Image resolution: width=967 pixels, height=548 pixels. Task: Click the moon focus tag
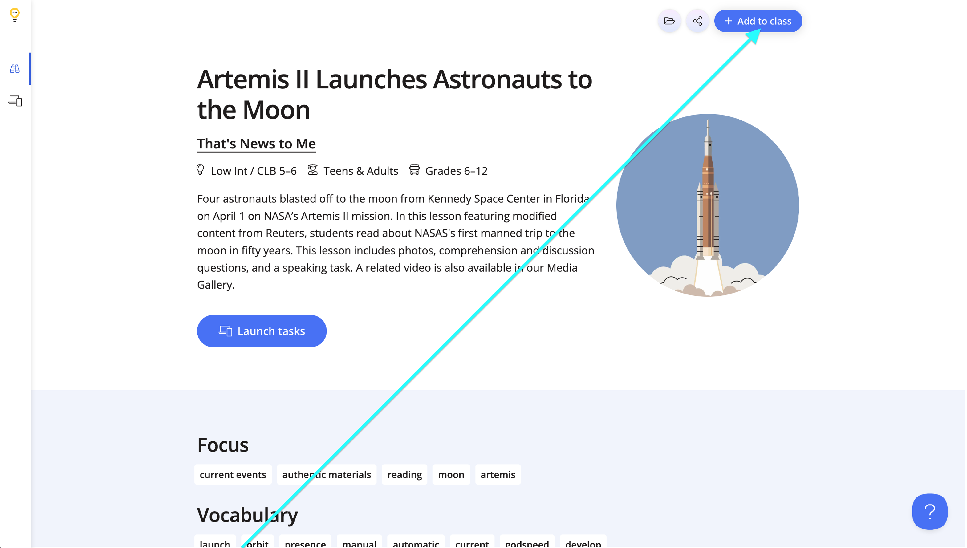451,474
